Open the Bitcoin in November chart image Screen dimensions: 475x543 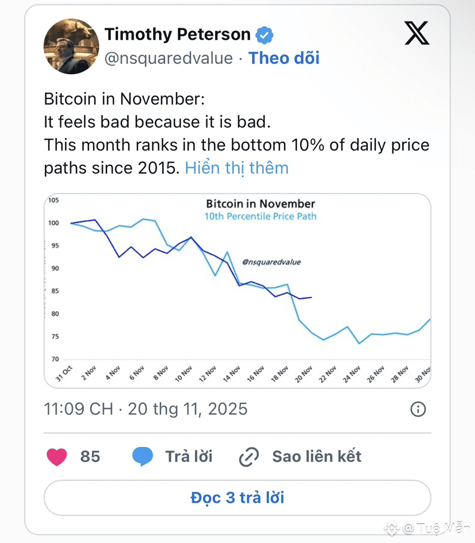point(237,290)
